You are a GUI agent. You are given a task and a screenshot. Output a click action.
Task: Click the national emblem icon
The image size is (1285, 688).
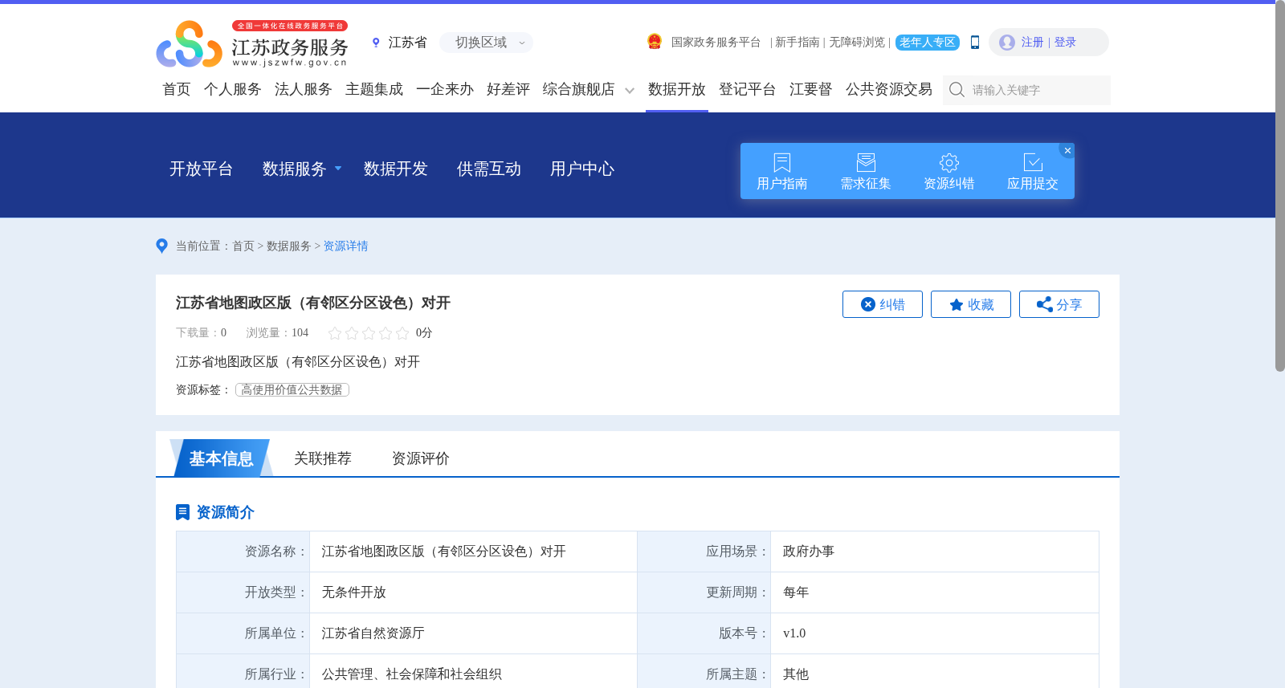point(655,42)
